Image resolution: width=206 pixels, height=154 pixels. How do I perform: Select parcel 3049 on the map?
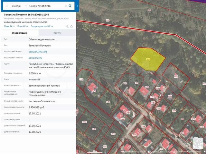click(174, 111)
